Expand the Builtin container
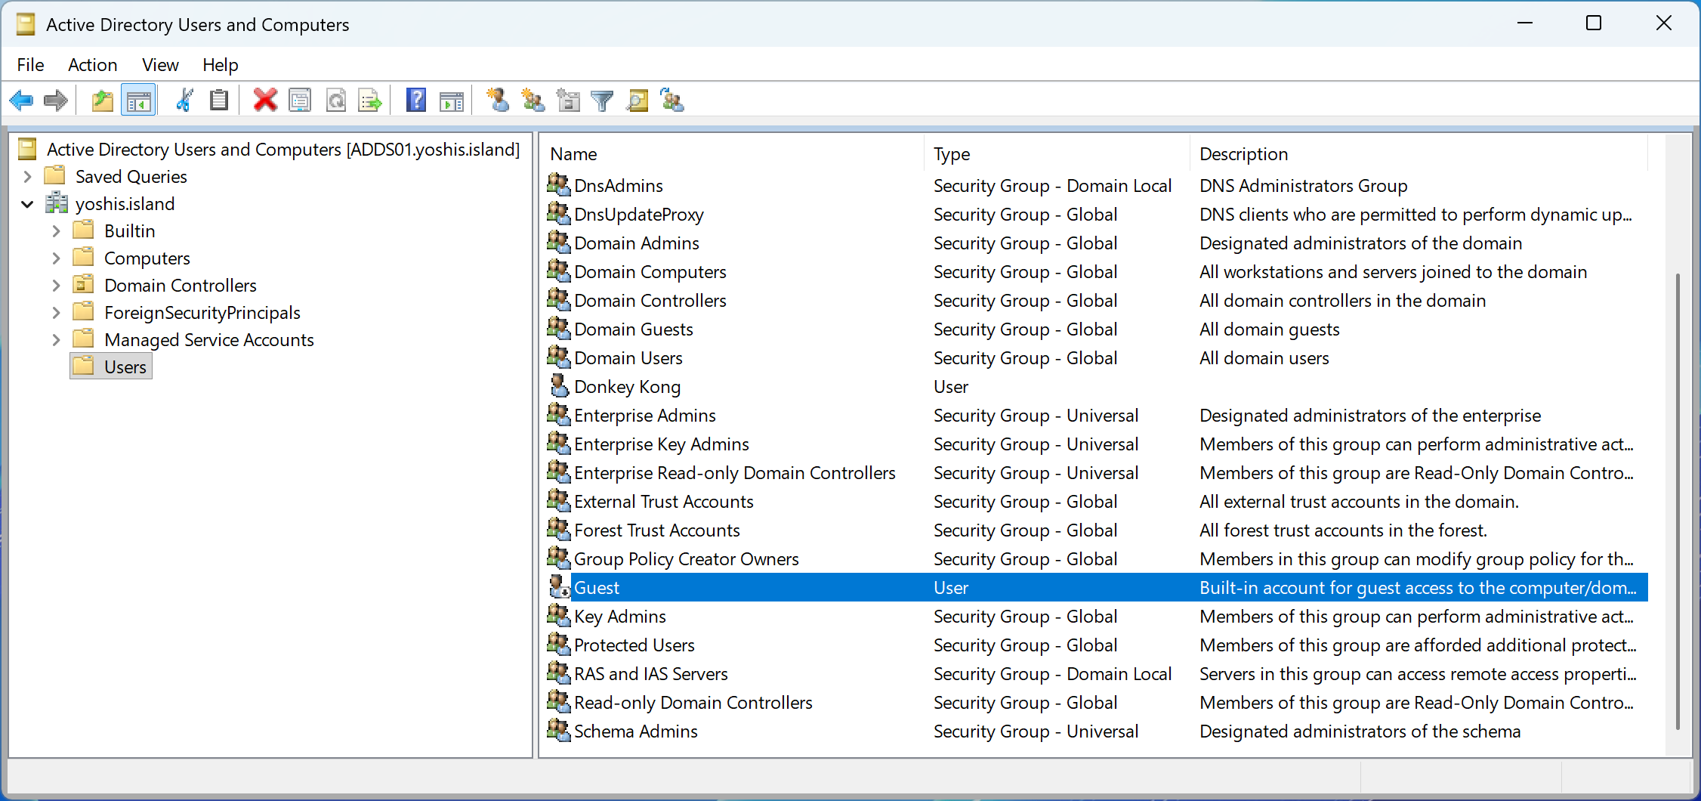This screenshot has height=801, width=1701. click(56, 231)
